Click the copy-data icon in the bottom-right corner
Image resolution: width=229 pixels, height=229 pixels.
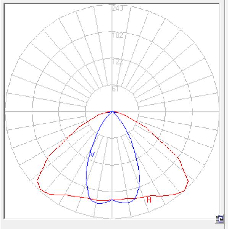click(220, 219)
